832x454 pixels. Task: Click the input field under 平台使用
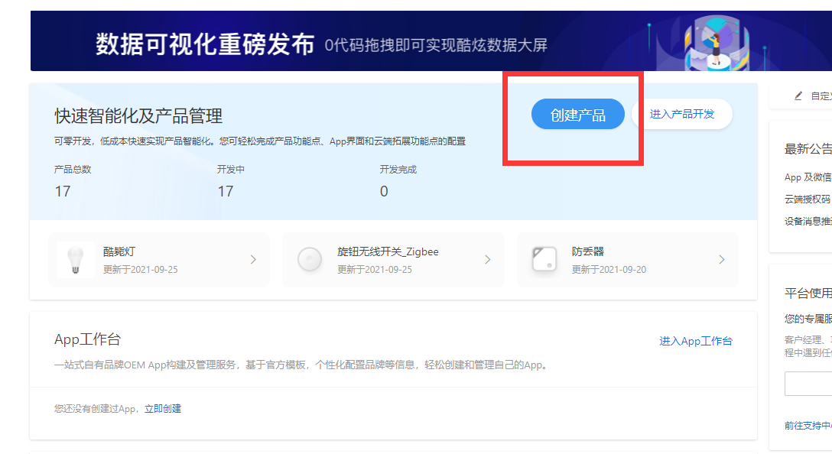tap(808, 384)
